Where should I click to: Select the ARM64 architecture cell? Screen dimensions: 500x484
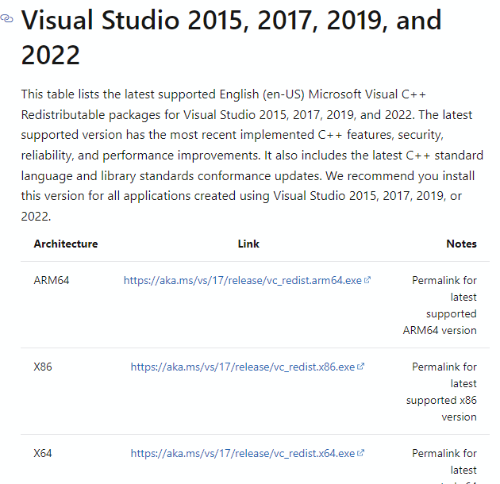52,280
